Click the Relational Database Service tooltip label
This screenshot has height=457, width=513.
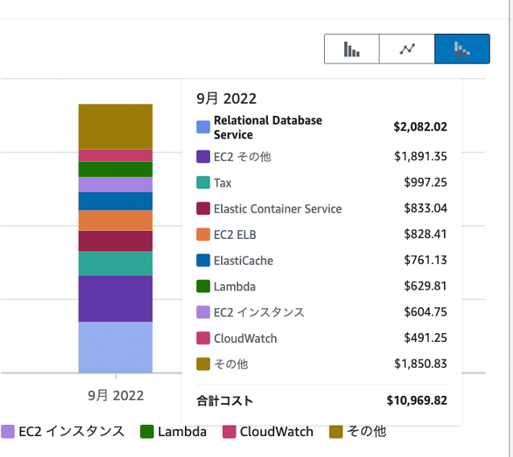tap(268, 127)
